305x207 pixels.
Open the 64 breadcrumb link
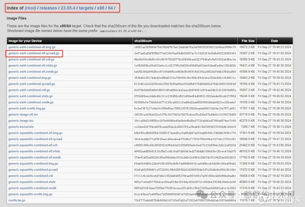pyautogui.click(x=110, y=8)
